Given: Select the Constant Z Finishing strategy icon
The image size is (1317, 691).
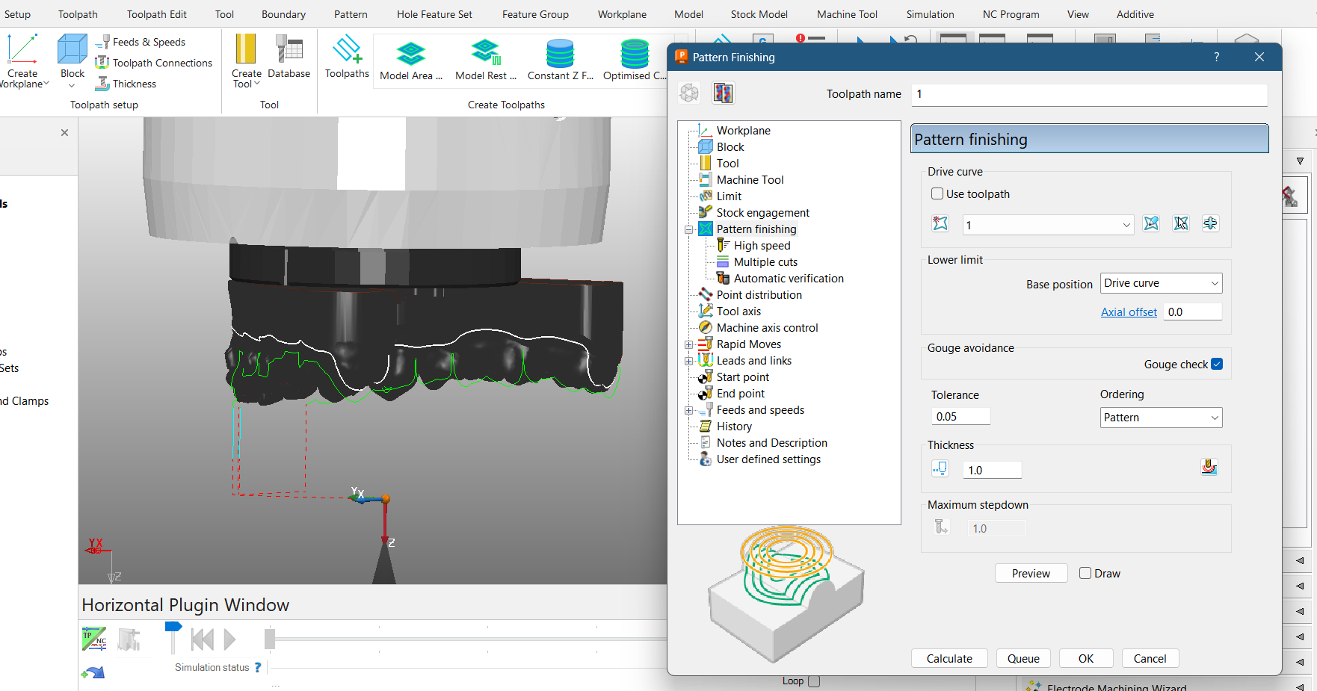Looking at the screenshot, I should (x=559, y=52).
